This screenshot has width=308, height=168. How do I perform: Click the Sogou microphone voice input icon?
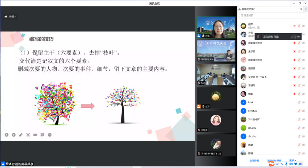(x=286, y=164)
